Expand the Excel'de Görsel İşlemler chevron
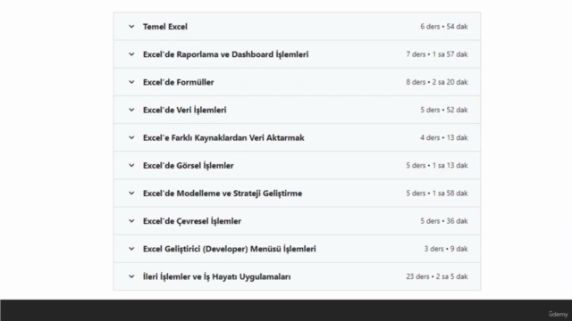The width and height of the screenshot is (572, 321). (131, 166)
